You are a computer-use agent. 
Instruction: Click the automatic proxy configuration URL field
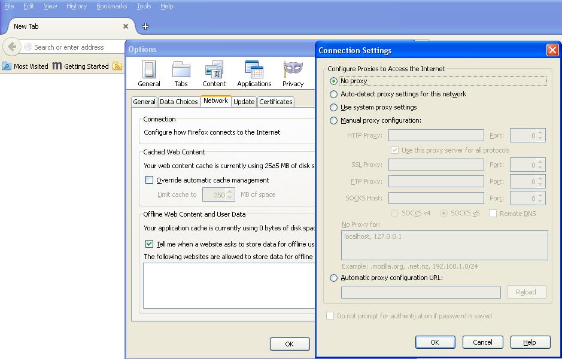(x=421, y=293)
